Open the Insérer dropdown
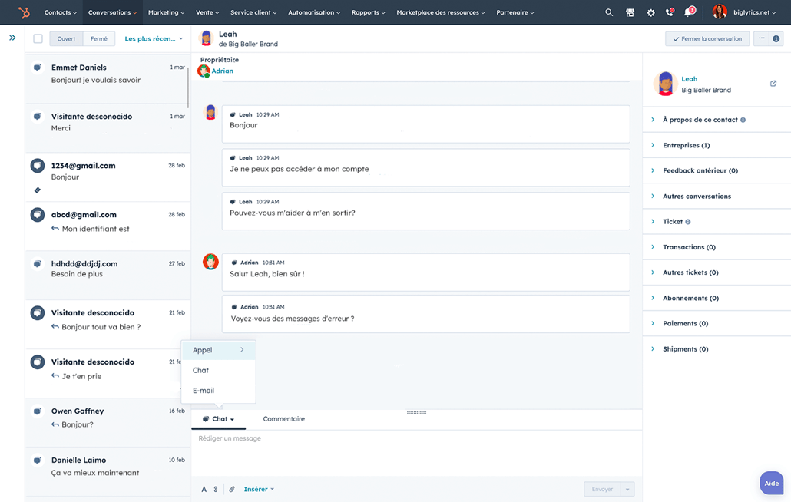The width and height of the screenshot is (791, 502). pyautogui.click(x=258, y=489)
